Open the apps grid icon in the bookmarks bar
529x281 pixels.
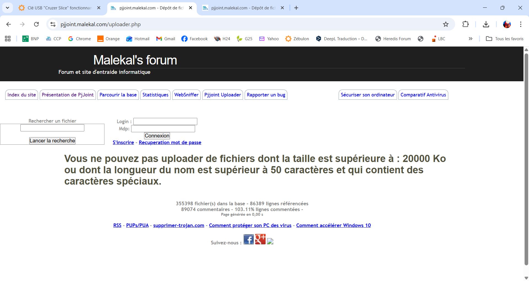tap(8, 39)
